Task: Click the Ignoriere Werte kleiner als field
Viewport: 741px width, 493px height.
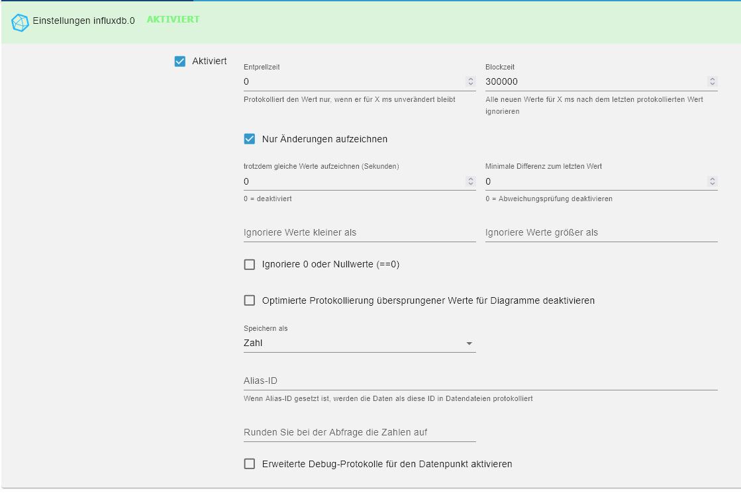Action: click(x=360, y=233)
